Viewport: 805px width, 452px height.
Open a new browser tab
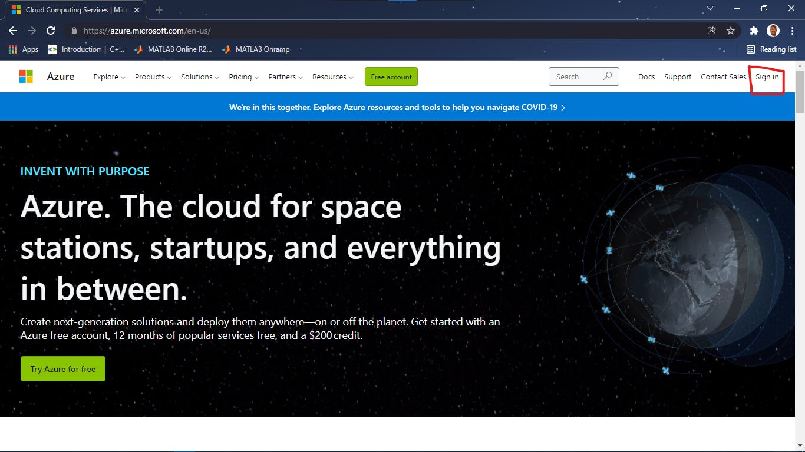[159, 10]
